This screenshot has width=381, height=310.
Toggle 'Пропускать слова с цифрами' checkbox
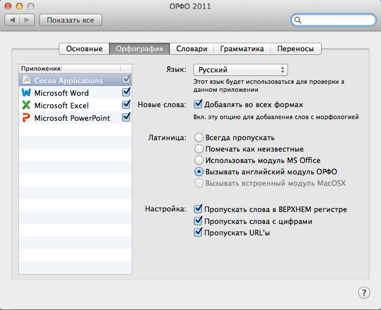[198, 221]
